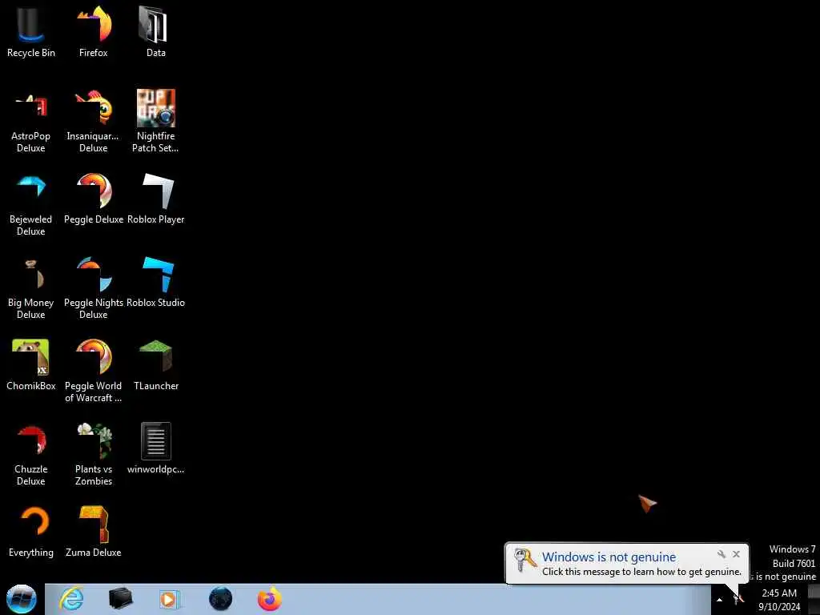Select the Roblox Studio shortcut

[156, 281]
